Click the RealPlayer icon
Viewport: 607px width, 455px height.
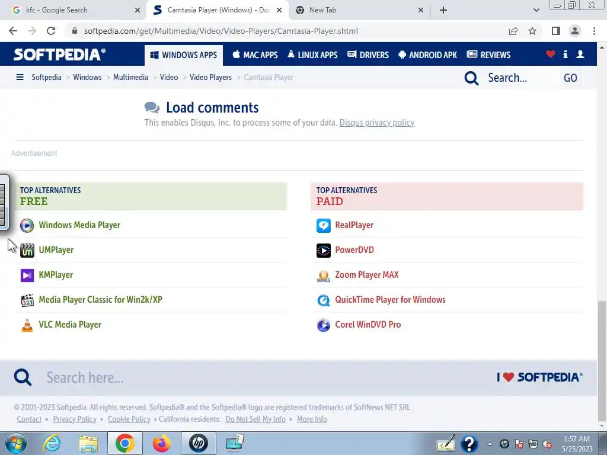[323, 225]
